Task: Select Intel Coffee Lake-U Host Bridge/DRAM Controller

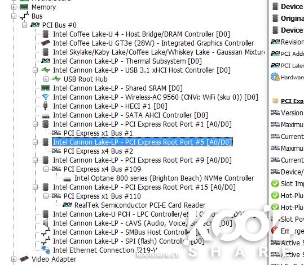Action: pyautogui.click(x=142, y=34)
